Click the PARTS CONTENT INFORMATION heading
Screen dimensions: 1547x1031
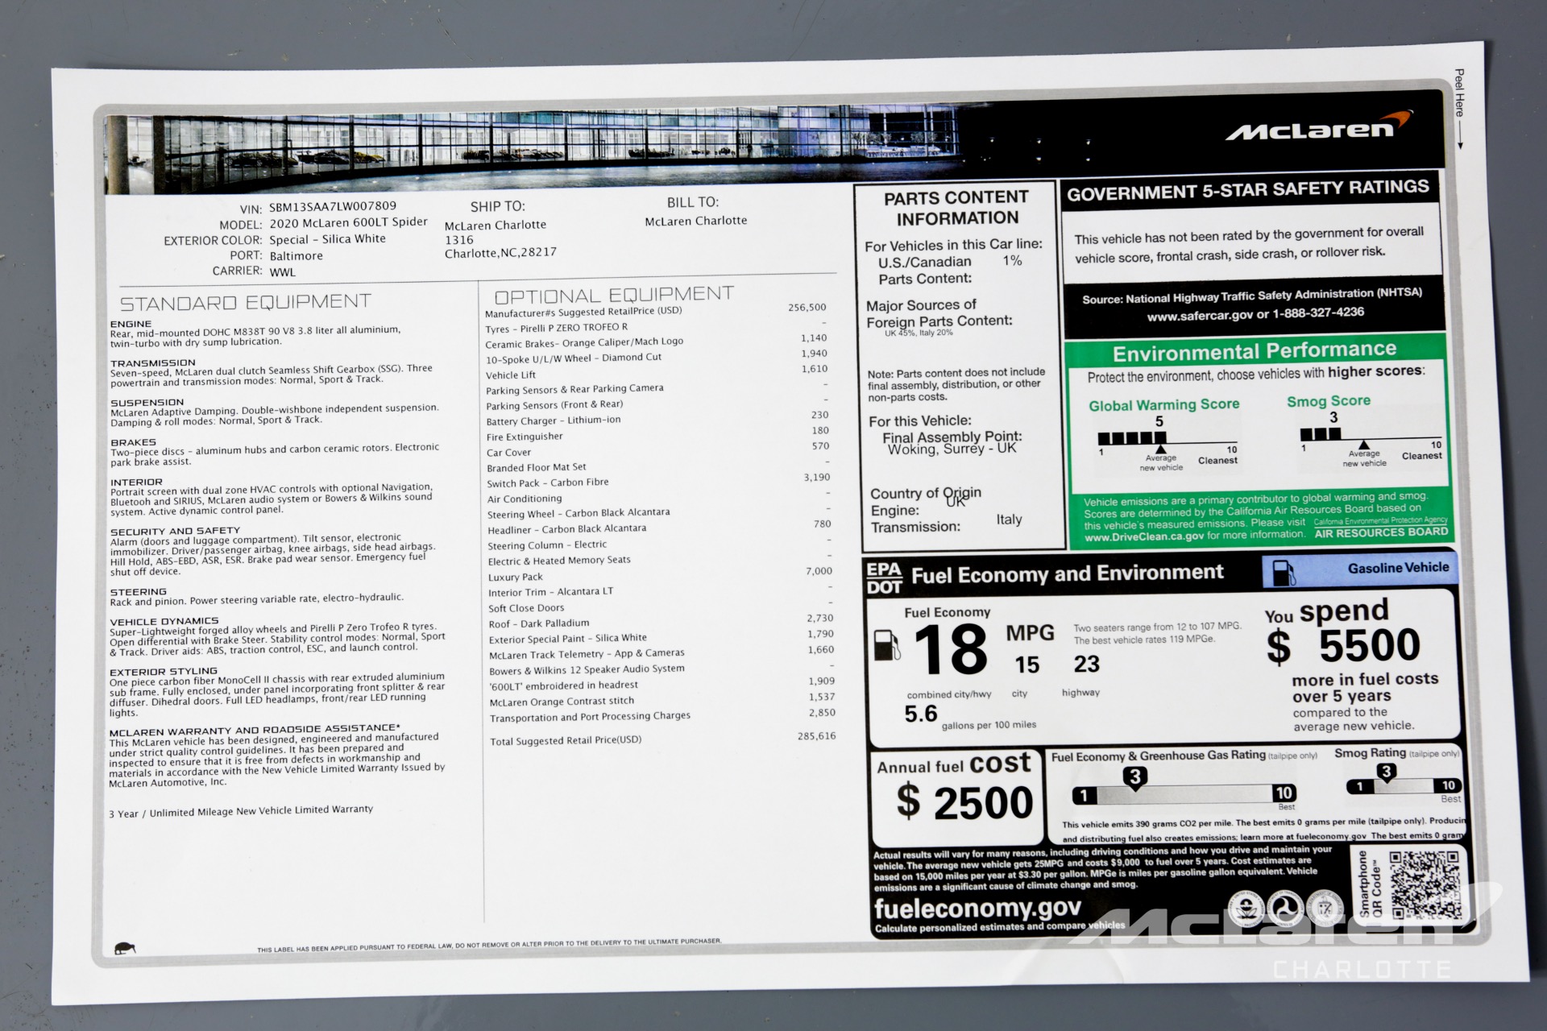pos(956,208)
